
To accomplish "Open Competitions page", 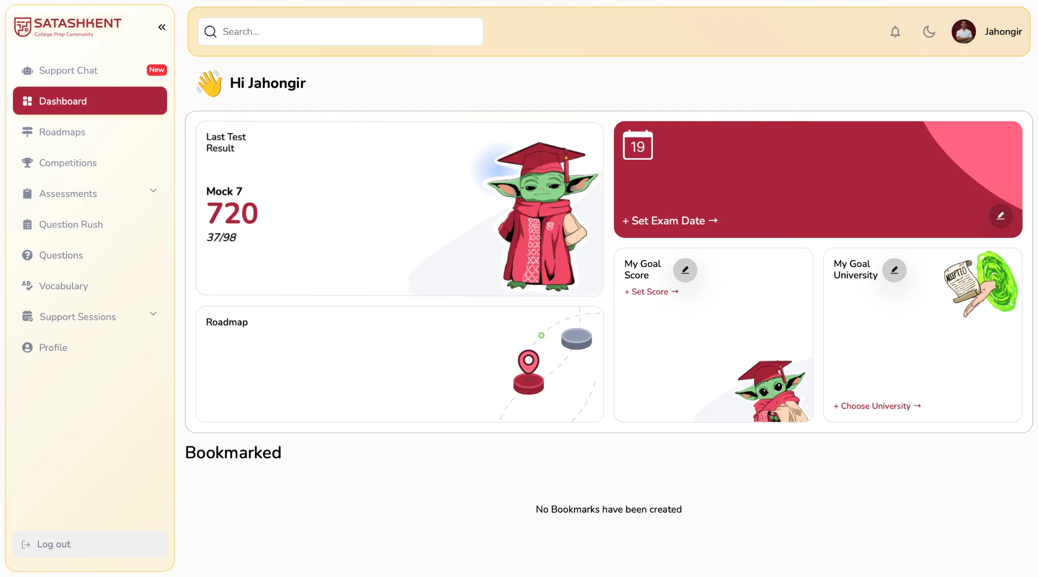I will tap(90, 163).
